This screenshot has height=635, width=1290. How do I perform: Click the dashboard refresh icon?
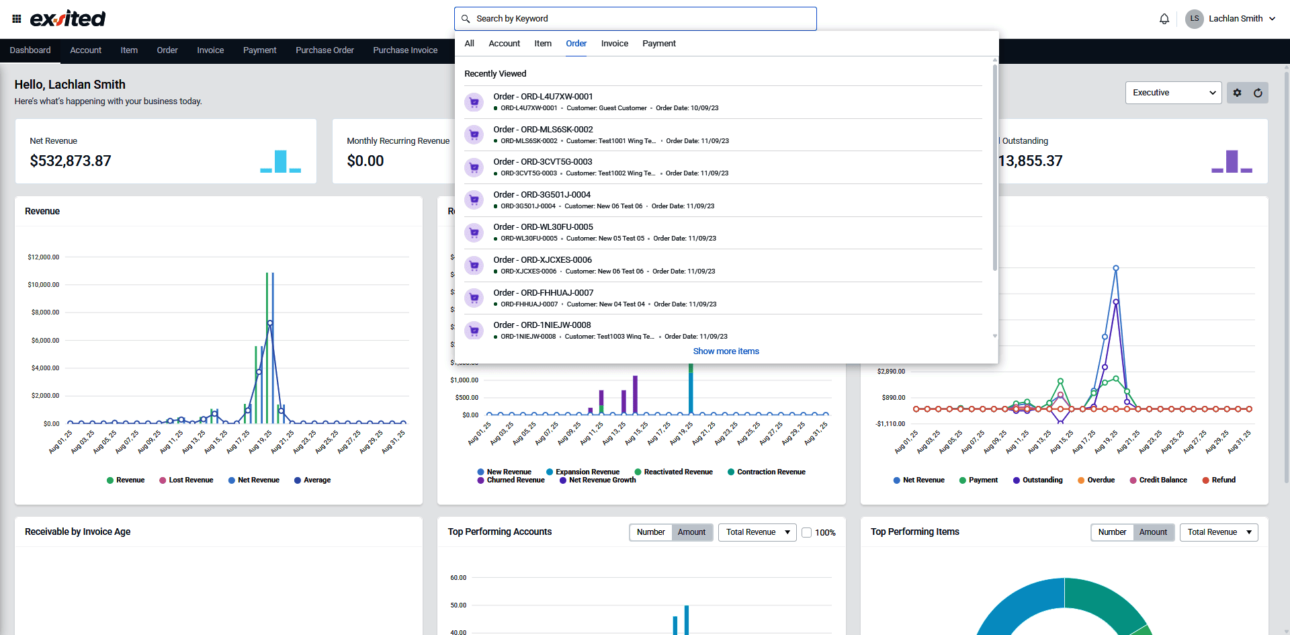1258,93
